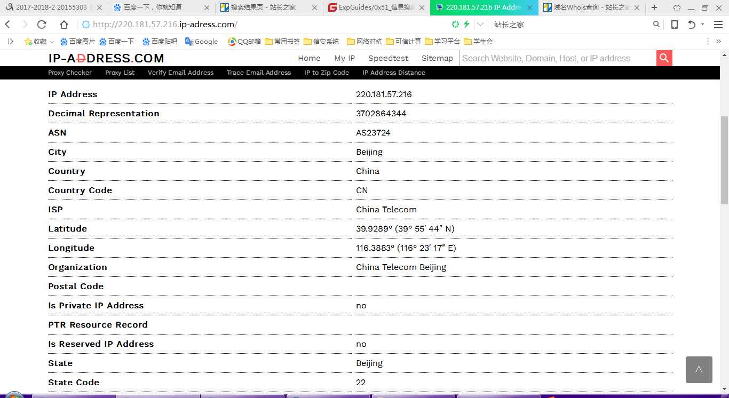Open the browser home page
This screenshot has height=398, width=729.
64,25
